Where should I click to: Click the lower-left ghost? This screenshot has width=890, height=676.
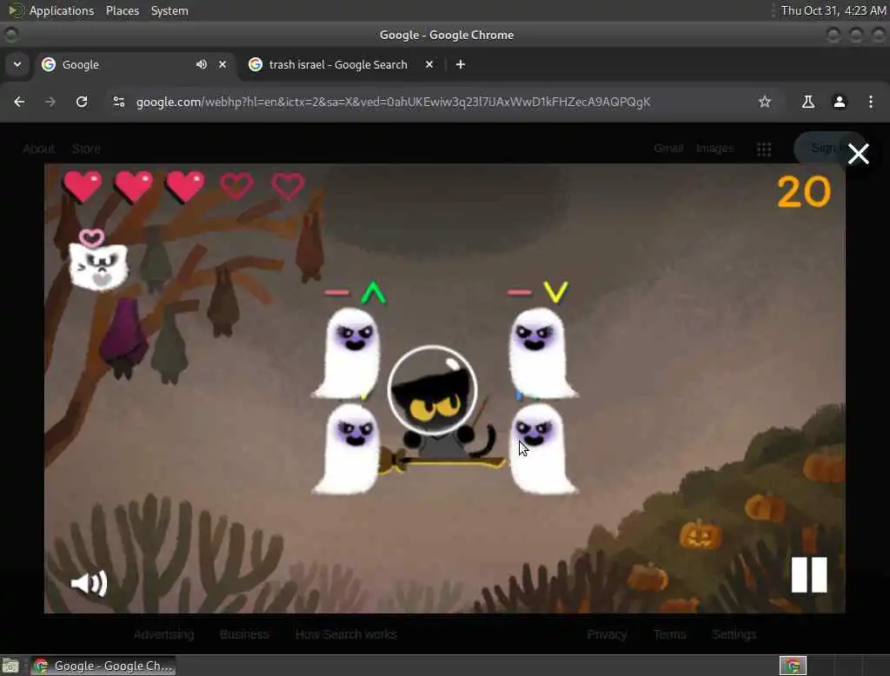346,448
